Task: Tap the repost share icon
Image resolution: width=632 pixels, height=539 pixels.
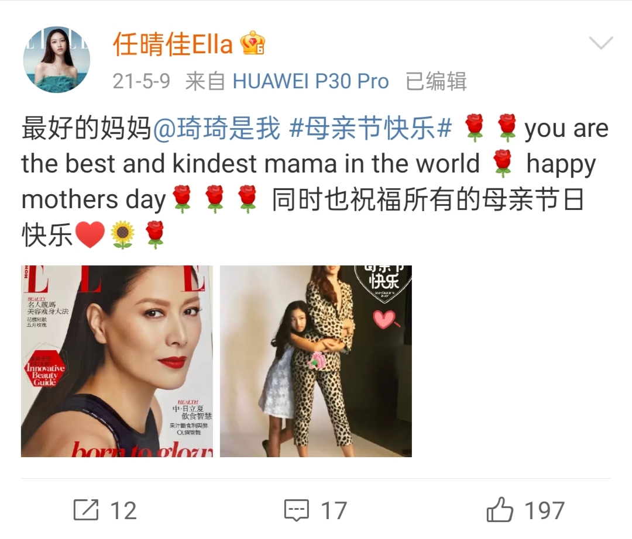Action: pyautogui.click(x=86, y=510)
